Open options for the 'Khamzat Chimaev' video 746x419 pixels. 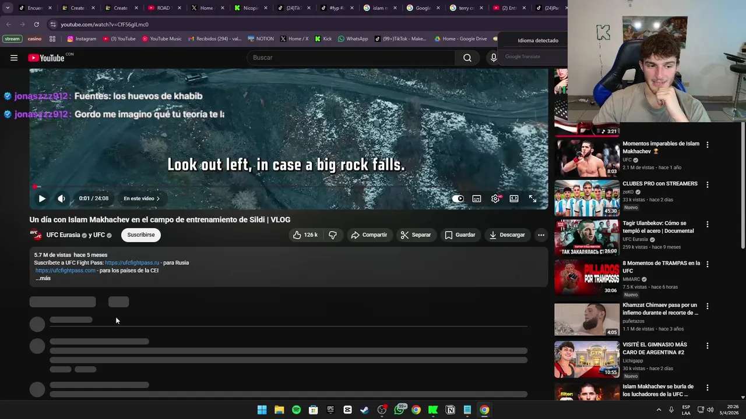tap(708, 306)
